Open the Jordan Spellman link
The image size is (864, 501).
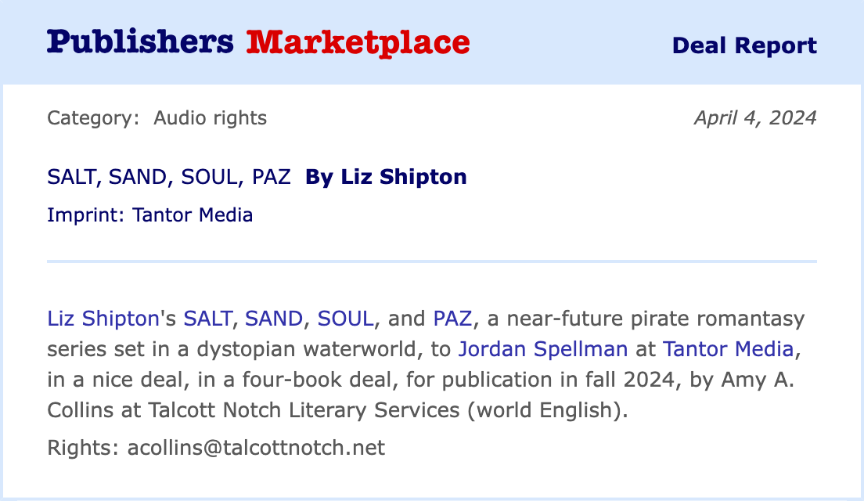(543, 348)
